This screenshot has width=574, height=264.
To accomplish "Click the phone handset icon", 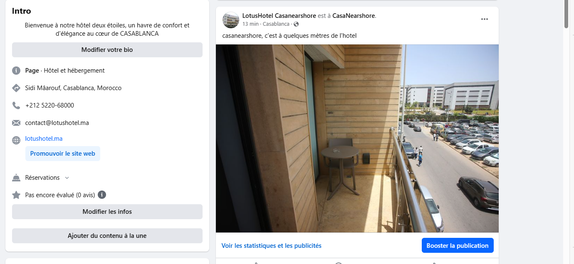I will [x=16, y=105].
